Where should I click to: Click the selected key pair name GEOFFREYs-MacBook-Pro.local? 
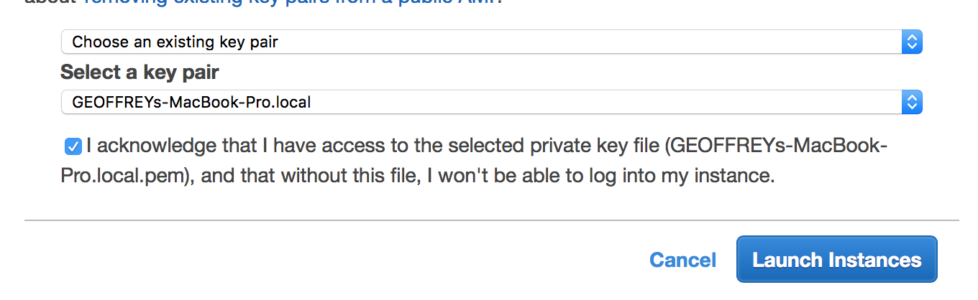(191, 103)
